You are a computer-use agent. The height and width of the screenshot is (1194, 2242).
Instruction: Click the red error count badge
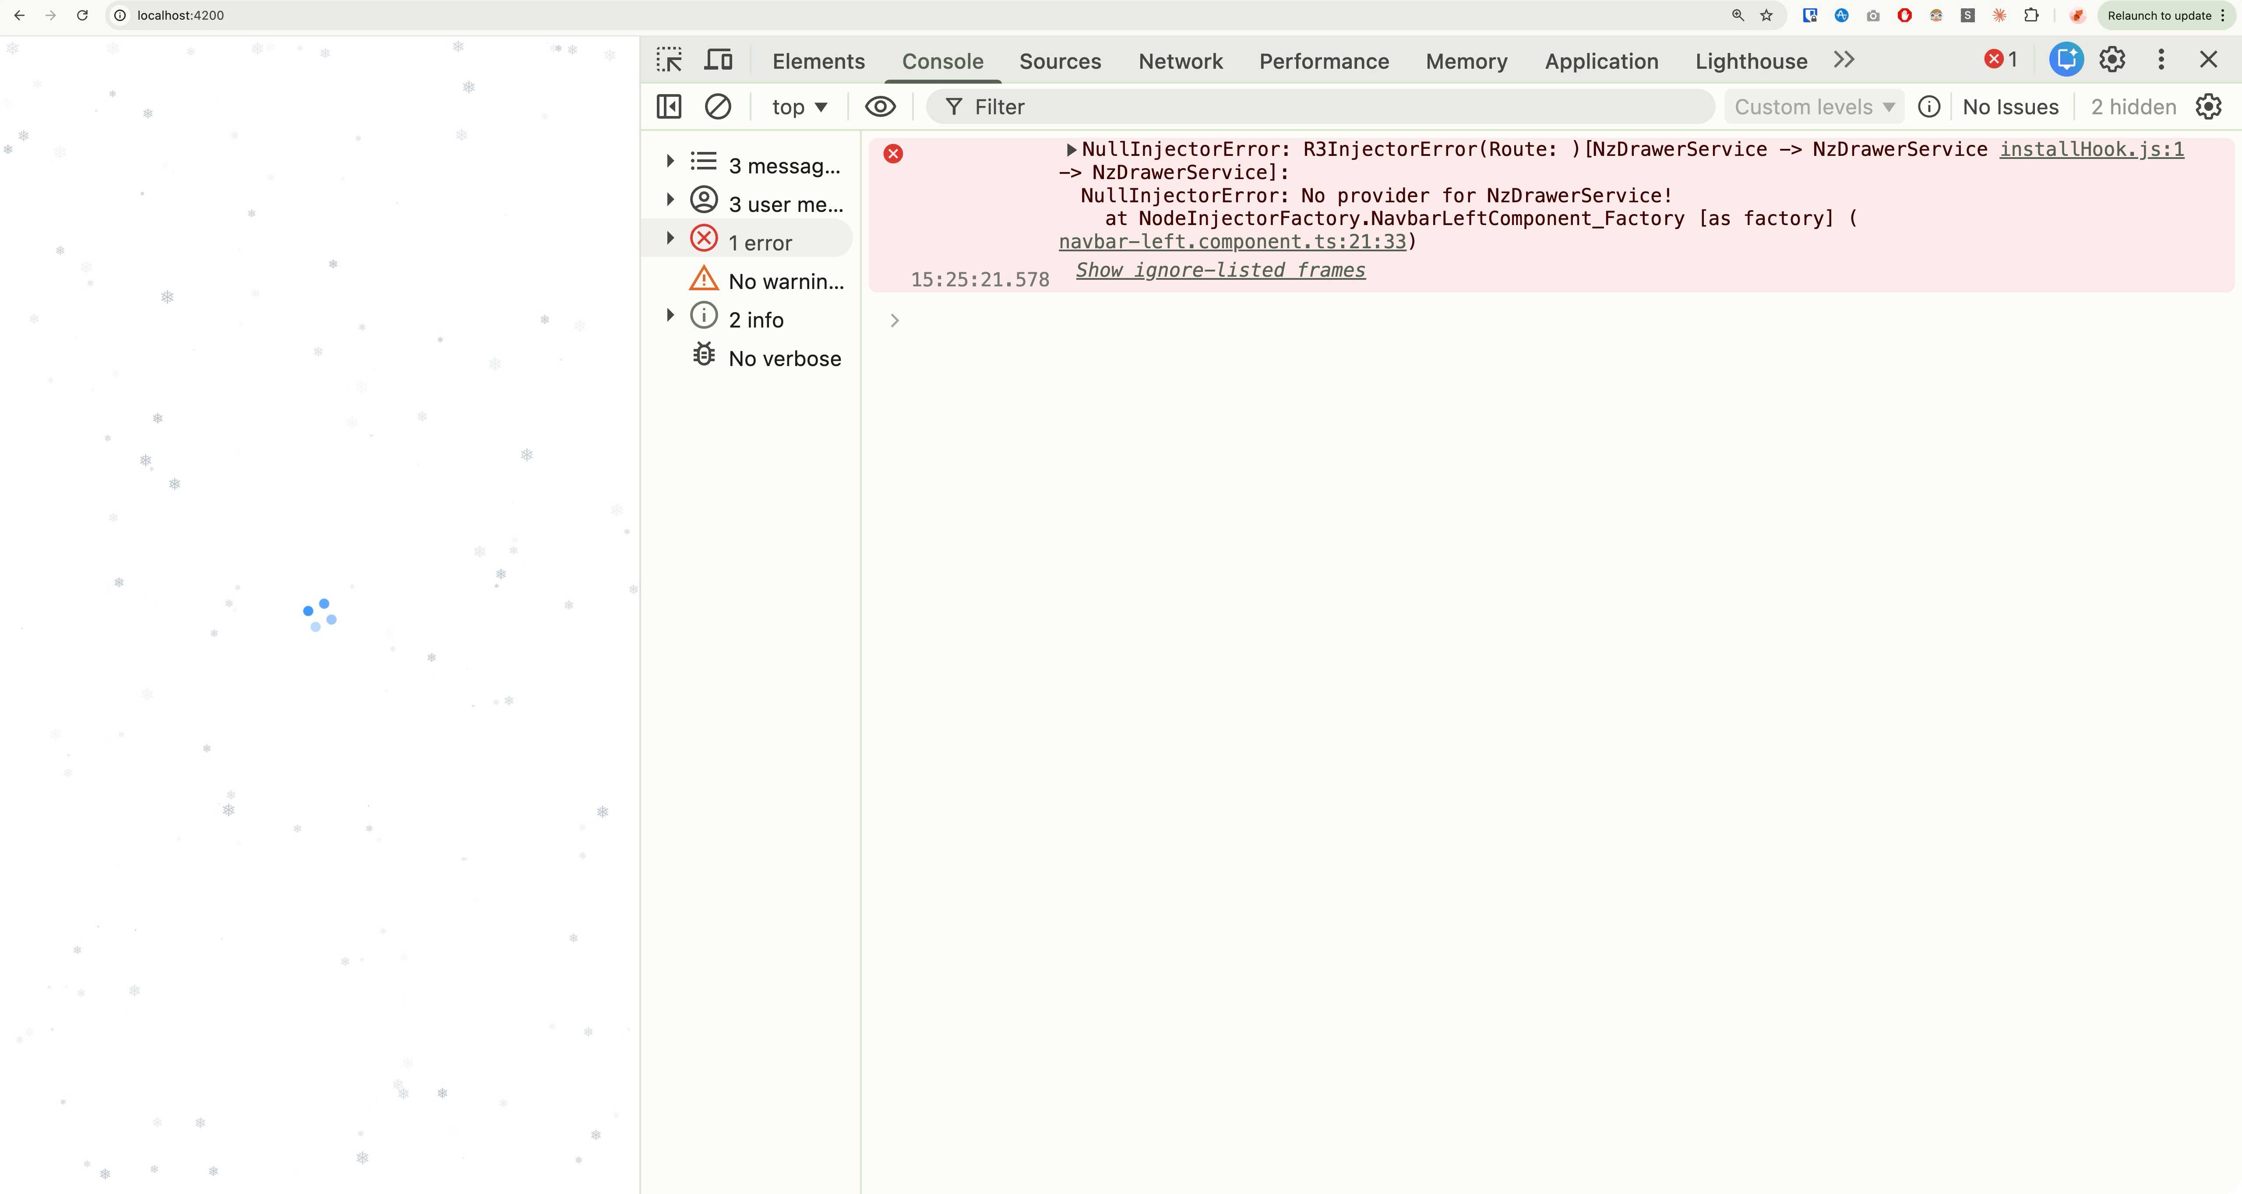coord(2001,59)
